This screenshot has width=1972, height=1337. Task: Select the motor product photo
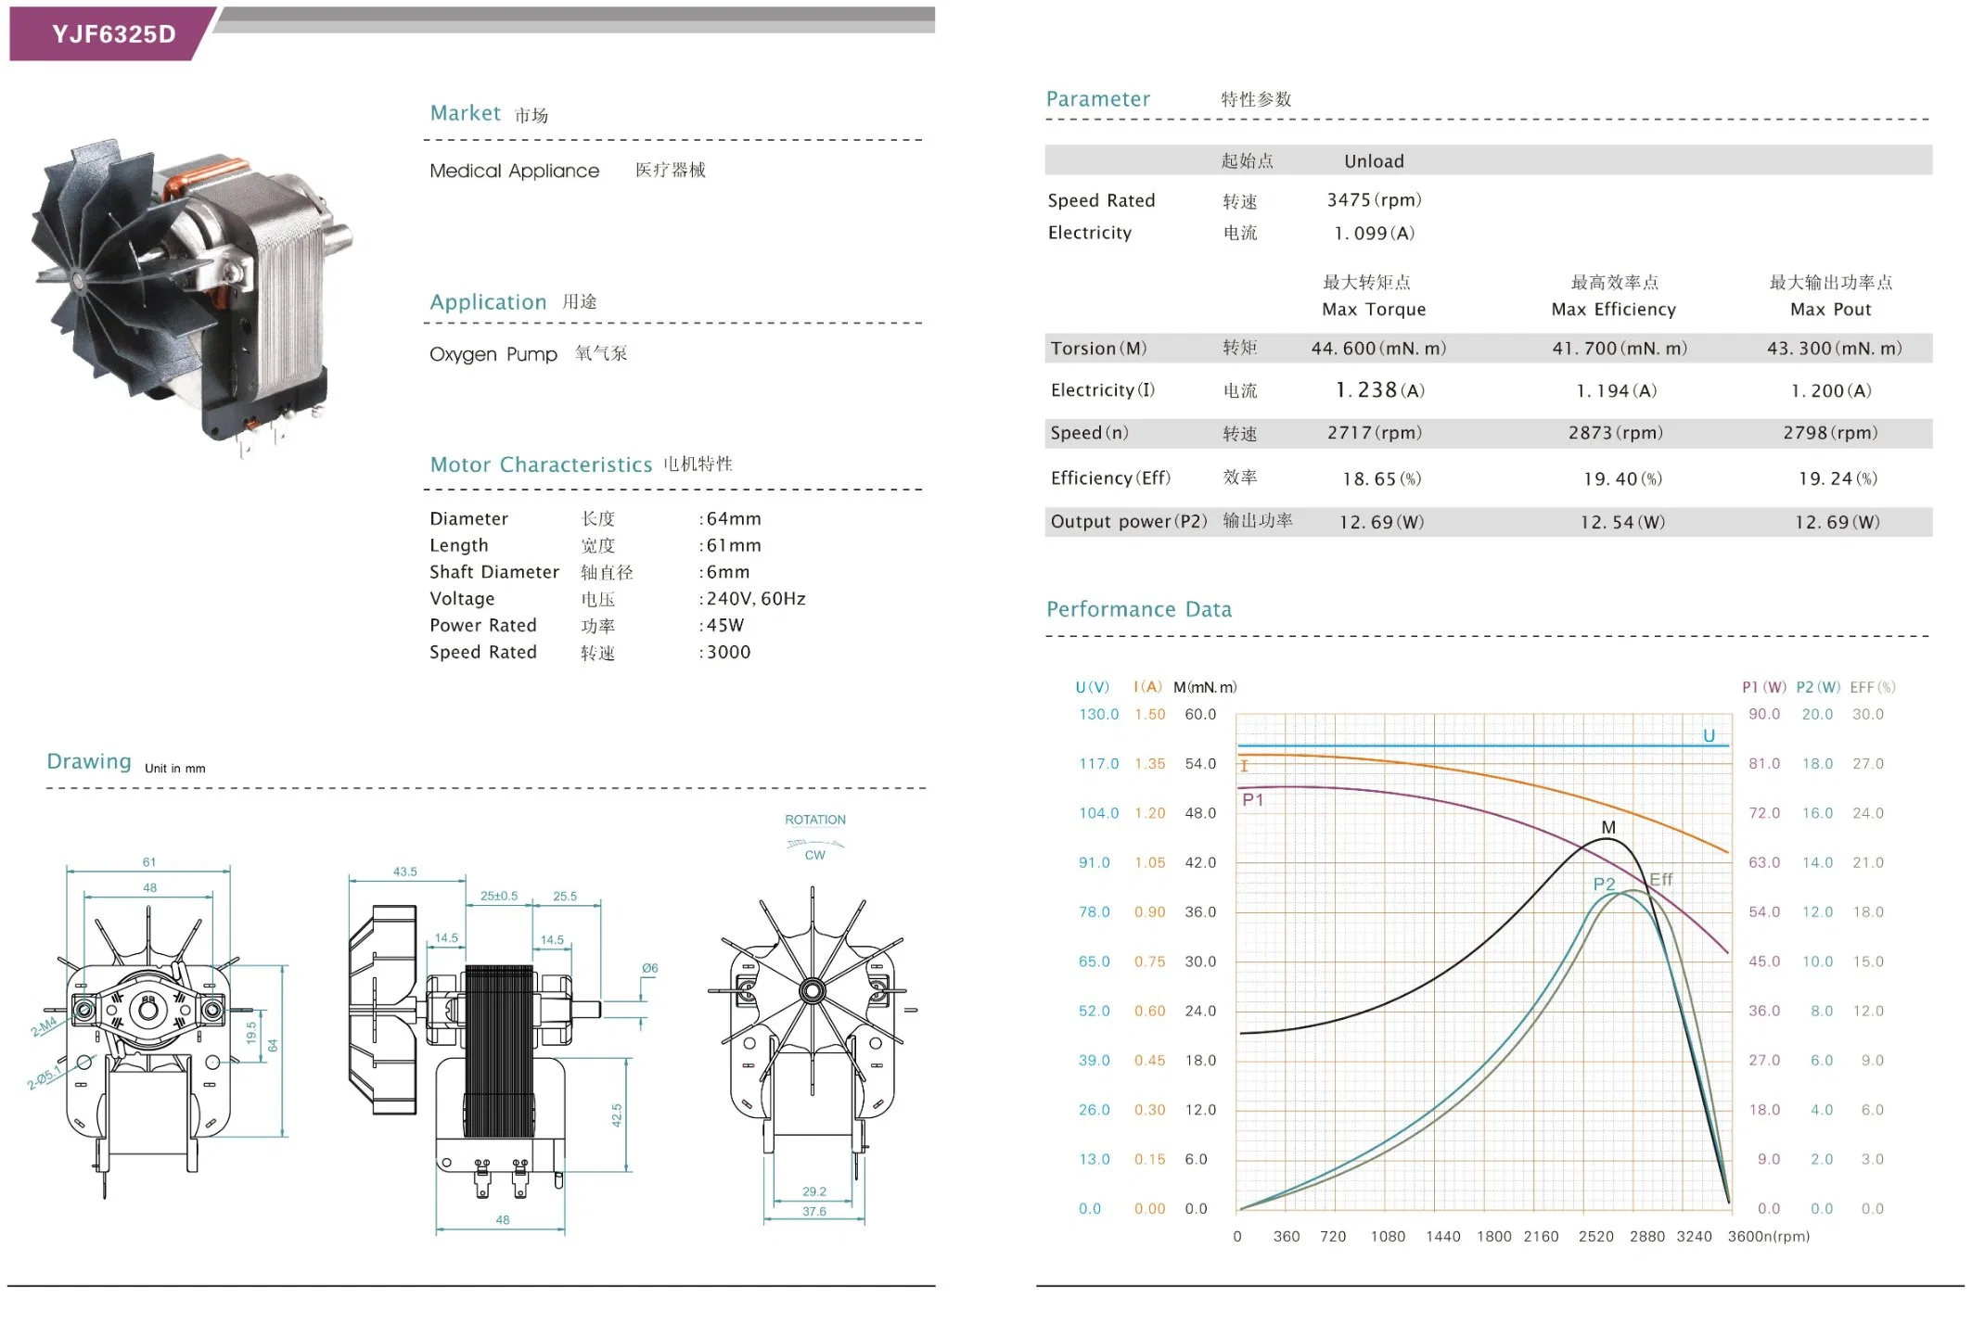192,299
